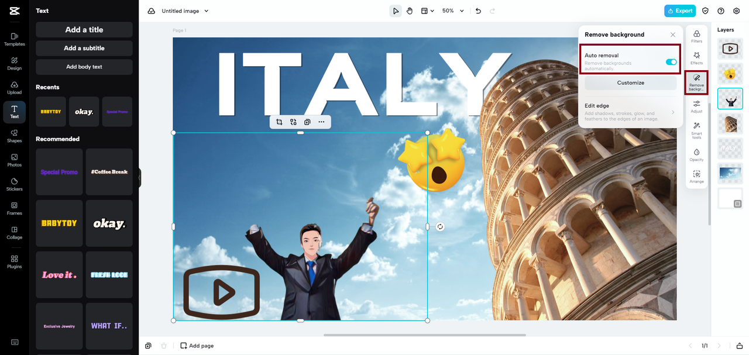Expand the Edit edge options
The image size is (749, 355).
click(631, 112)
